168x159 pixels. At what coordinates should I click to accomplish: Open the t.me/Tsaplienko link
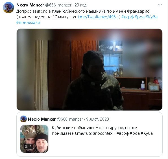98,17
